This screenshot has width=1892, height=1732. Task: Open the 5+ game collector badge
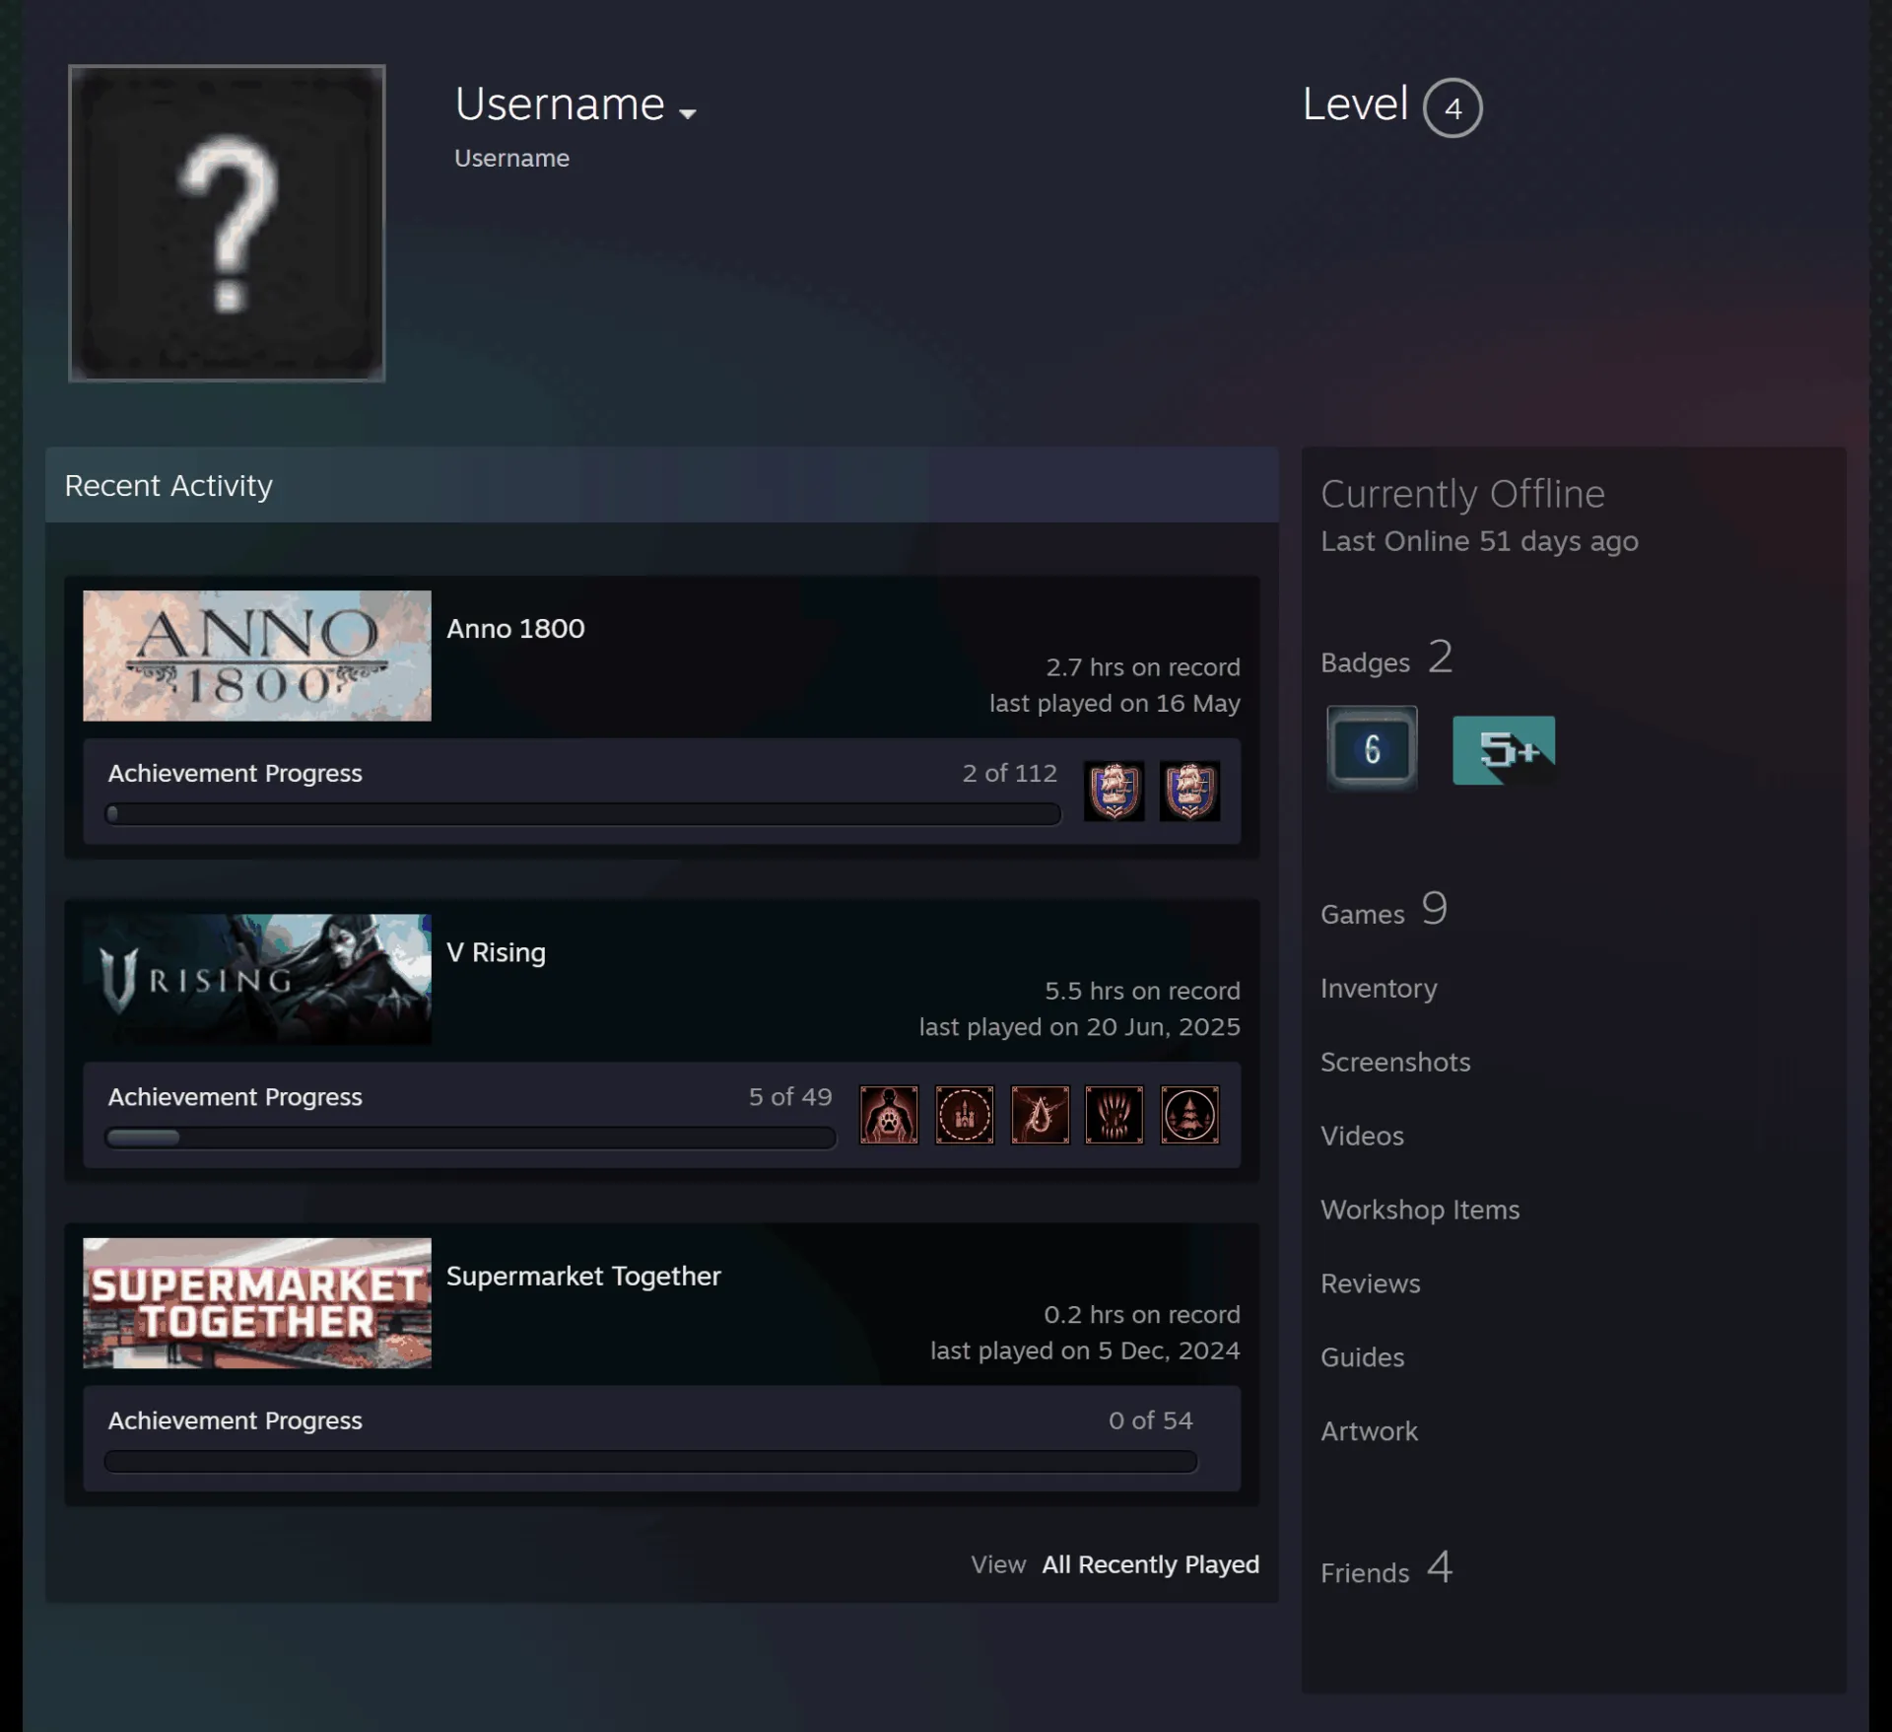point(1504,750)
